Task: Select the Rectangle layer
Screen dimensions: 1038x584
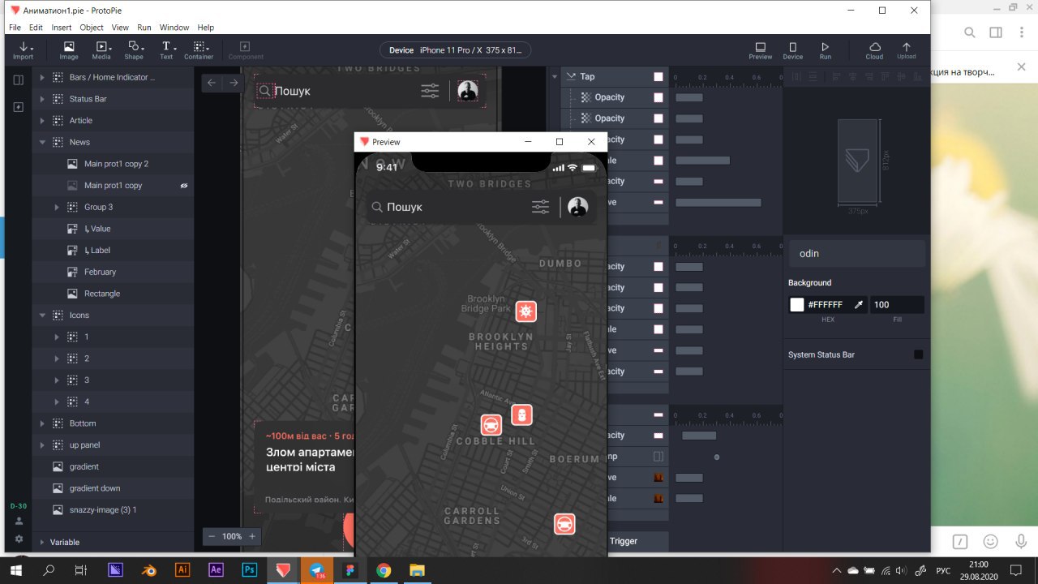Action: tap(101, 294)
